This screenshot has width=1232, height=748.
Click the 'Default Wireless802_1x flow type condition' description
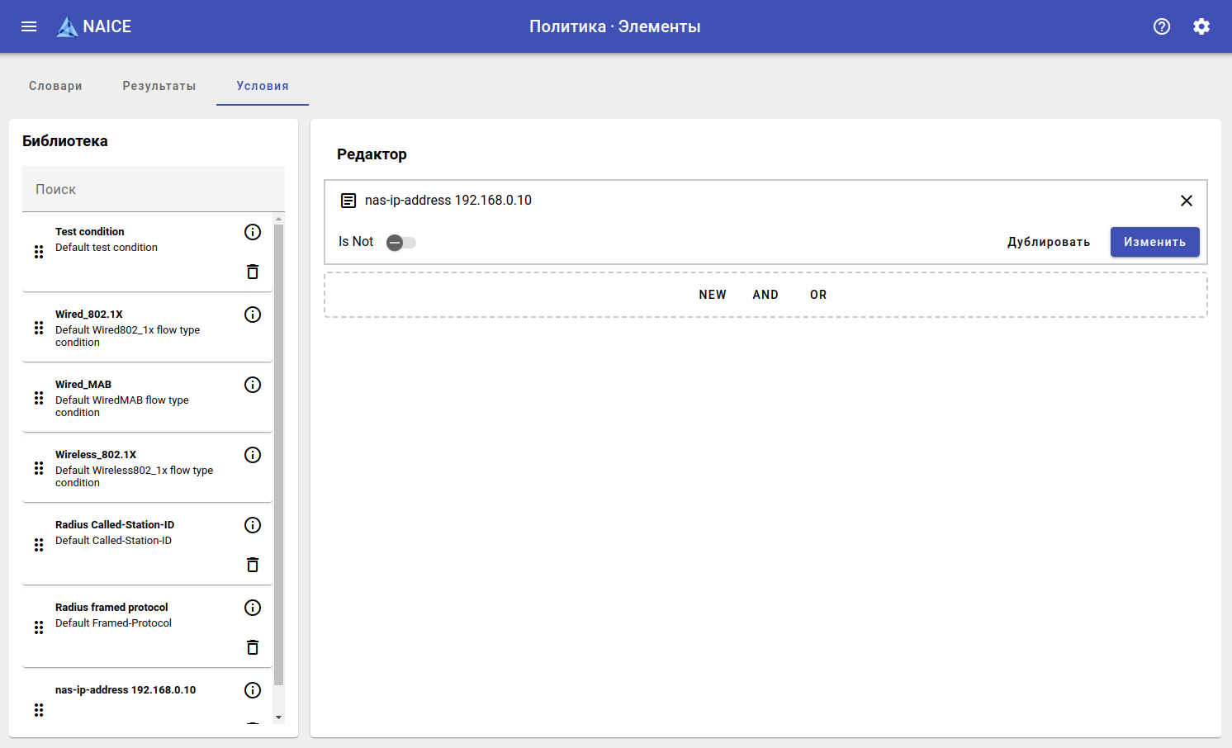click(135, 476)
